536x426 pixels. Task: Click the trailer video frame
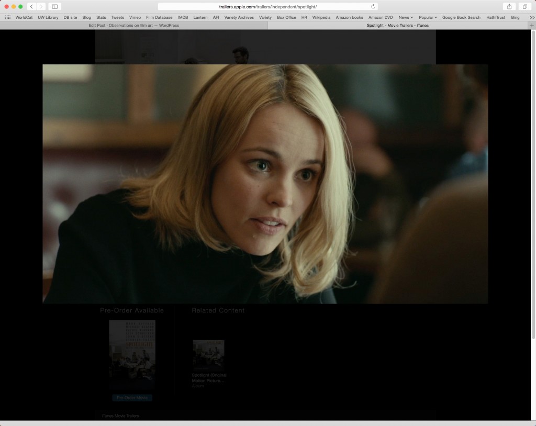click(x=265, y=184)
